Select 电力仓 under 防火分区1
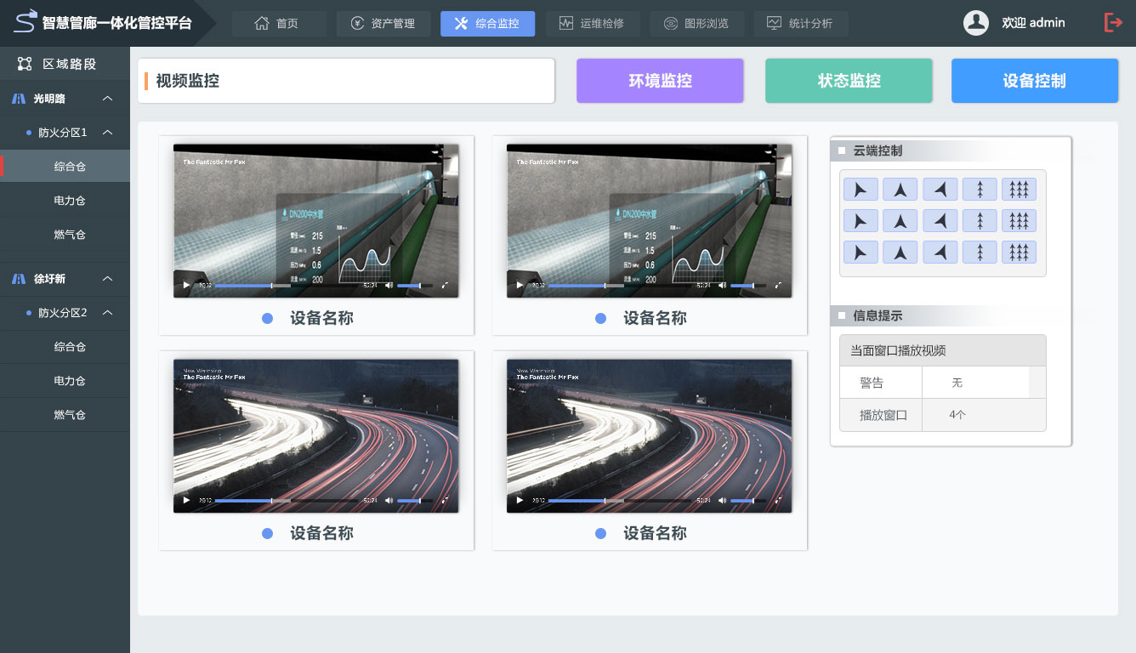 (70, 201)
